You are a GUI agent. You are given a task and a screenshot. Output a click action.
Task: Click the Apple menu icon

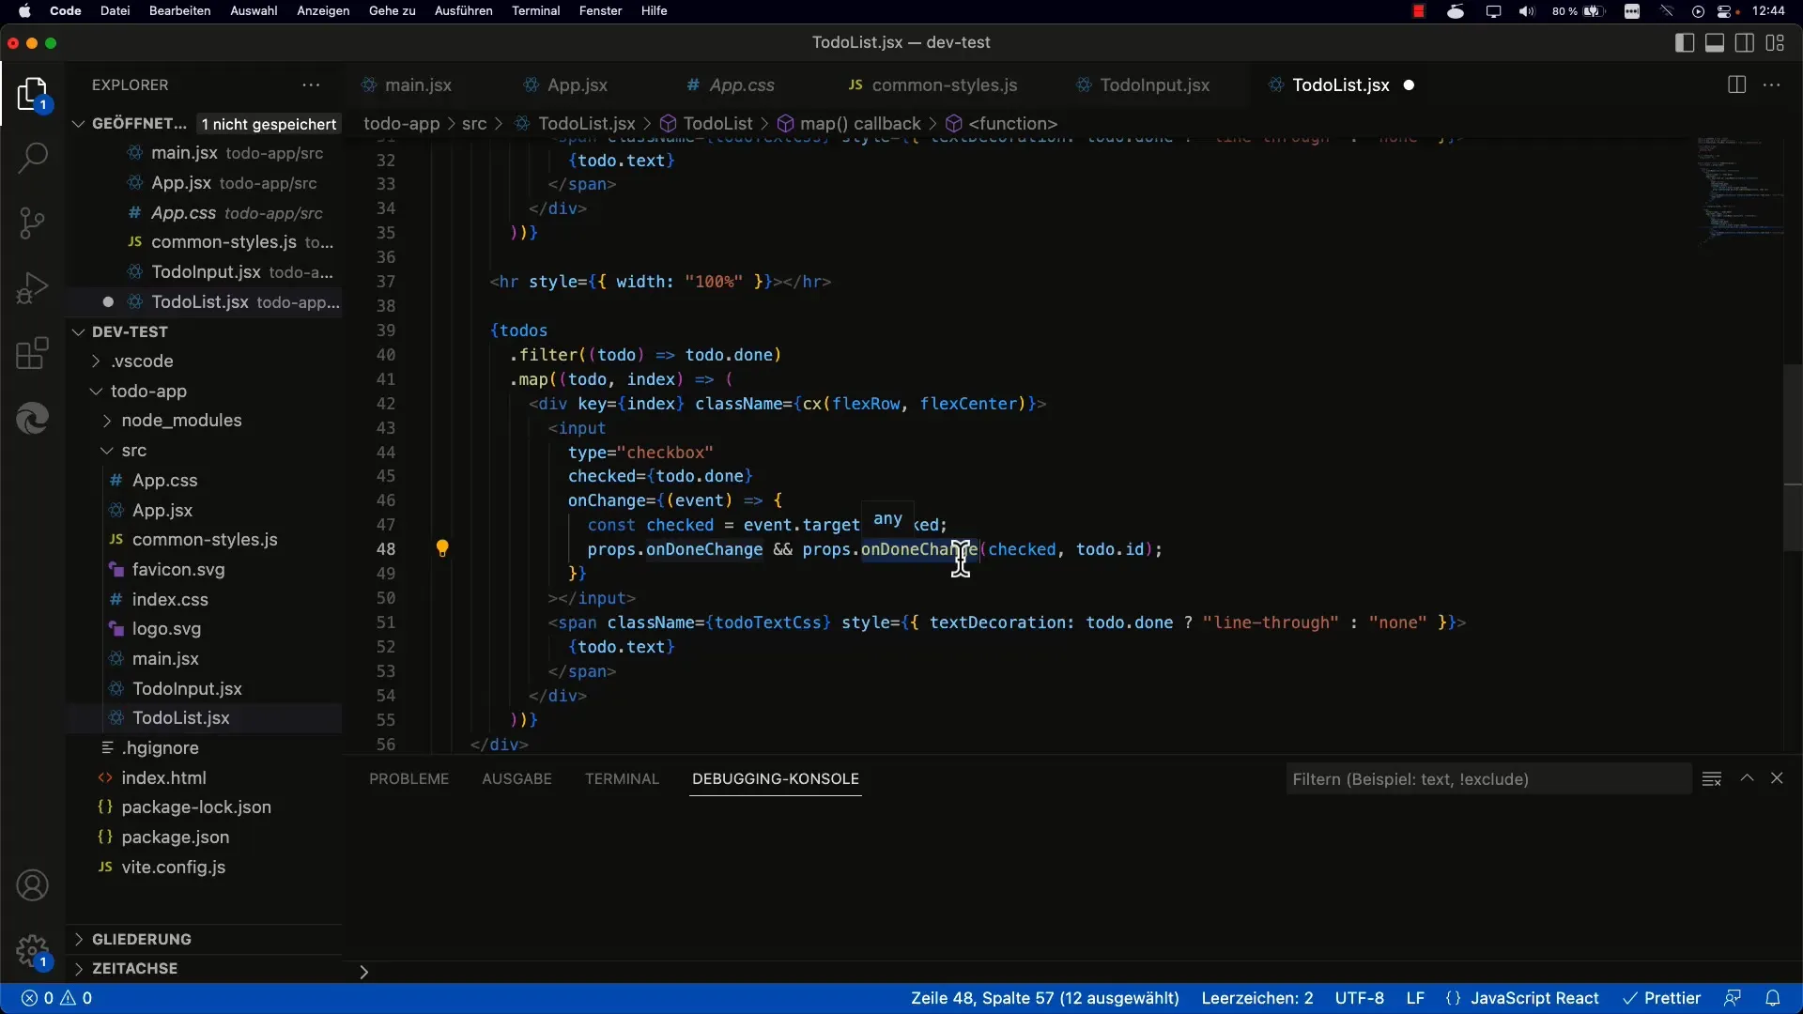coord(25,11)
